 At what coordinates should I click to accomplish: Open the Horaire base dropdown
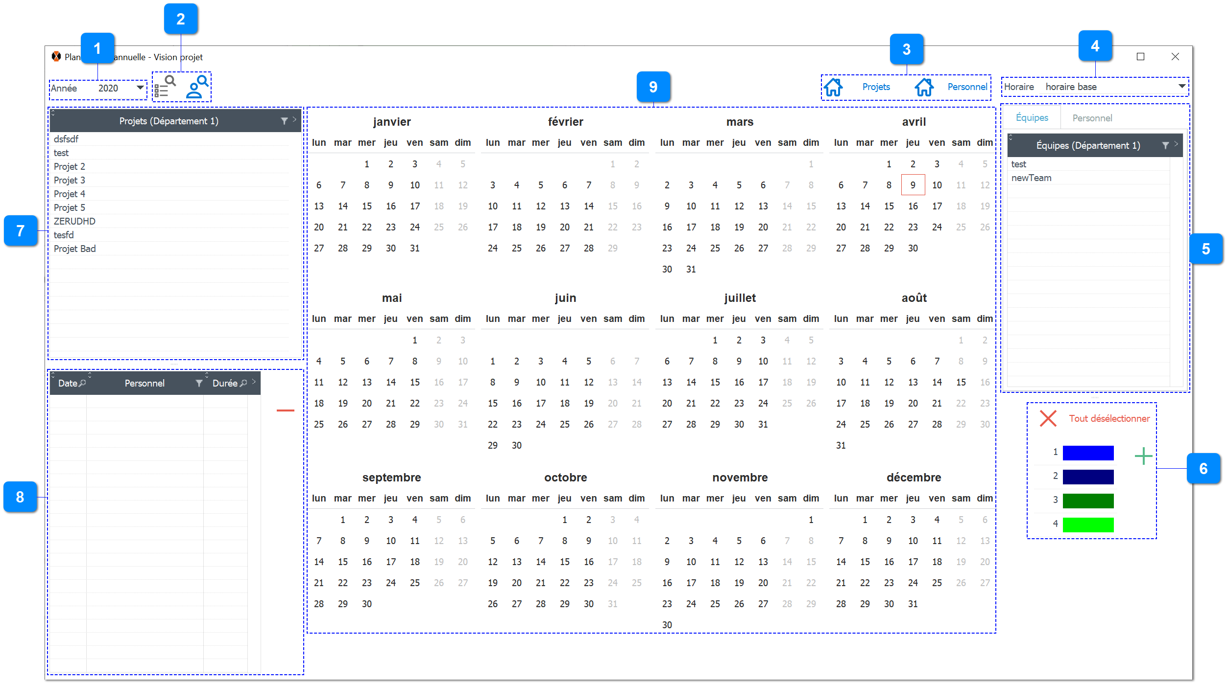tap(1183, 85)
